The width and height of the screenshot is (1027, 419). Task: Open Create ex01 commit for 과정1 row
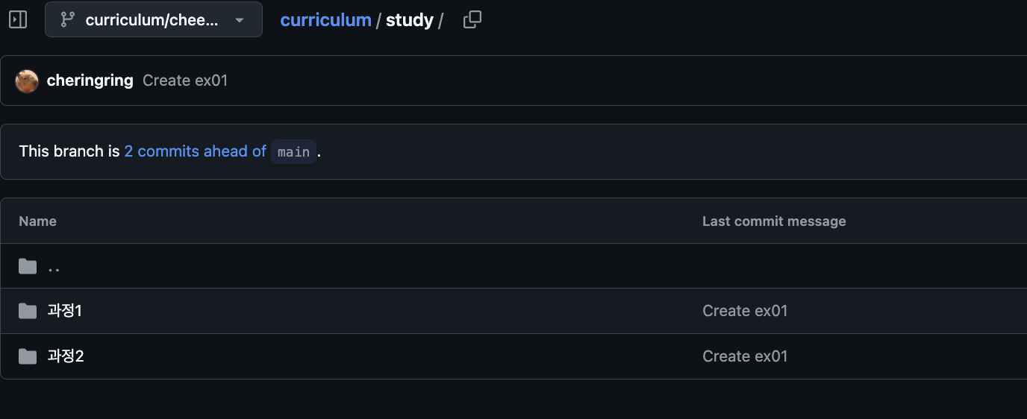click(745, 311)
